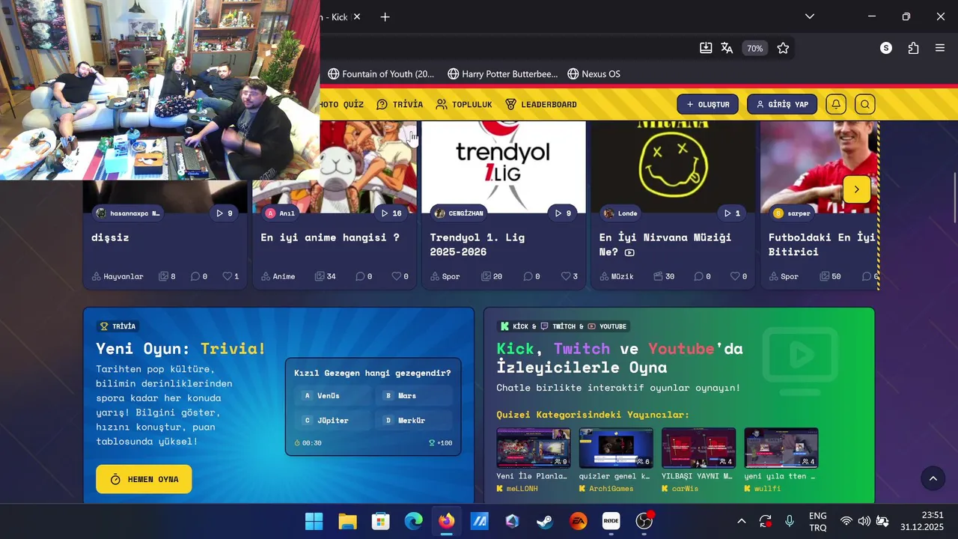Go to the Photo Quiz menu item
The width and height of the screenshot is (958, 539).
tap(342, 104)
